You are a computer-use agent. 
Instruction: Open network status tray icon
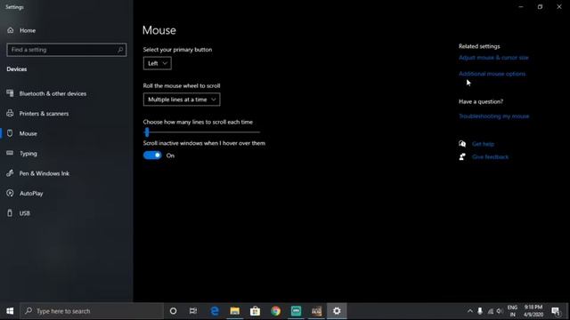pyautogui.click(x=491, y=311)
